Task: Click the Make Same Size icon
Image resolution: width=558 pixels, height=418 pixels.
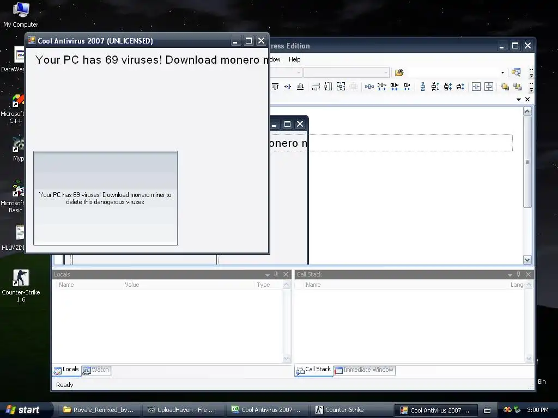Action: pos(341,87)
